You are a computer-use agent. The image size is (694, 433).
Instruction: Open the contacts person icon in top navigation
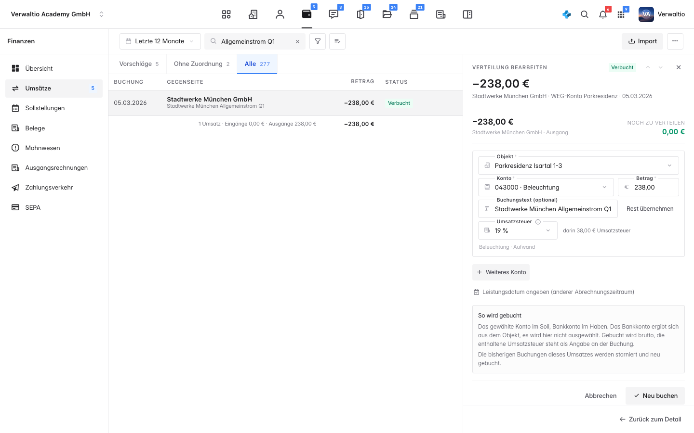(x=280, y=14)
